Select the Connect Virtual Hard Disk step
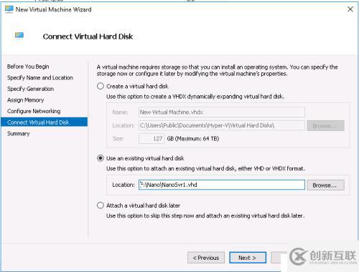This screenshot has width=359, height=272. 45,122
